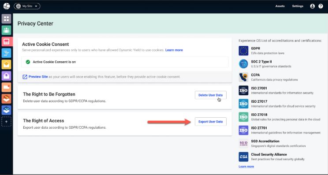Open the help question mark icon

pyautogui.click(x=321, y=6)
